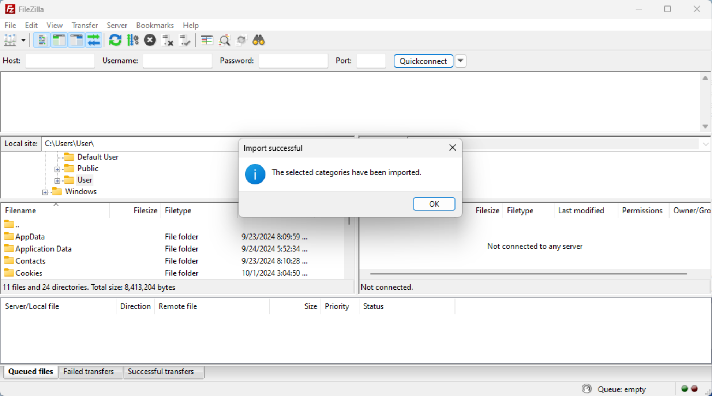Reconnect to the last used server
Image resolution: width=712 pixels, height=396 pixels.
point(185,40)
